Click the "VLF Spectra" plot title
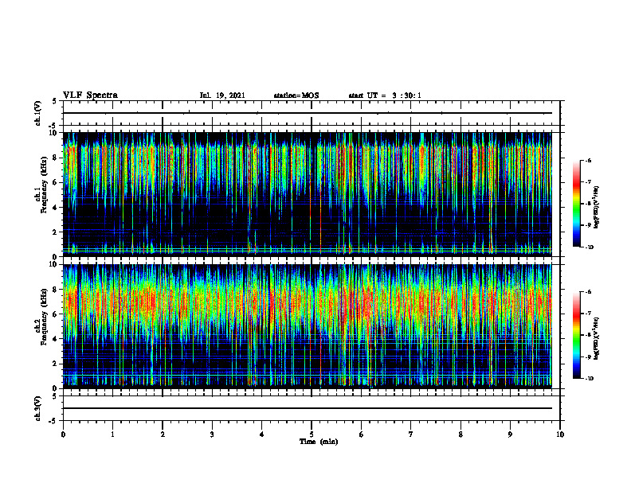This screenshot has width=631, height=487. 90,95
